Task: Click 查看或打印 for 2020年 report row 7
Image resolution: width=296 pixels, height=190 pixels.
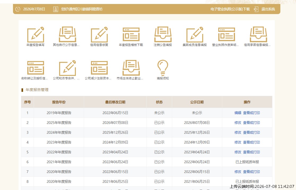Action: pyautogui.click(x=251, y=172)
